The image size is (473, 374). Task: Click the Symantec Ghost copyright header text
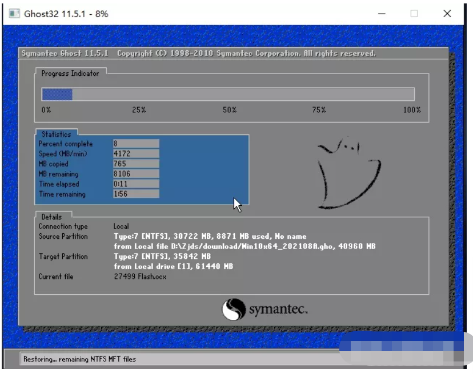pyautogui.click(x=198, y=54)
